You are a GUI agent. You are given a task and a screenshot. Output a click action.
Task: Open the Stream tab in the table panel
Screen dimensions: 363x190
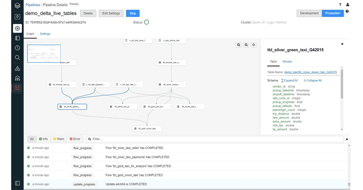tap(287, 62)
